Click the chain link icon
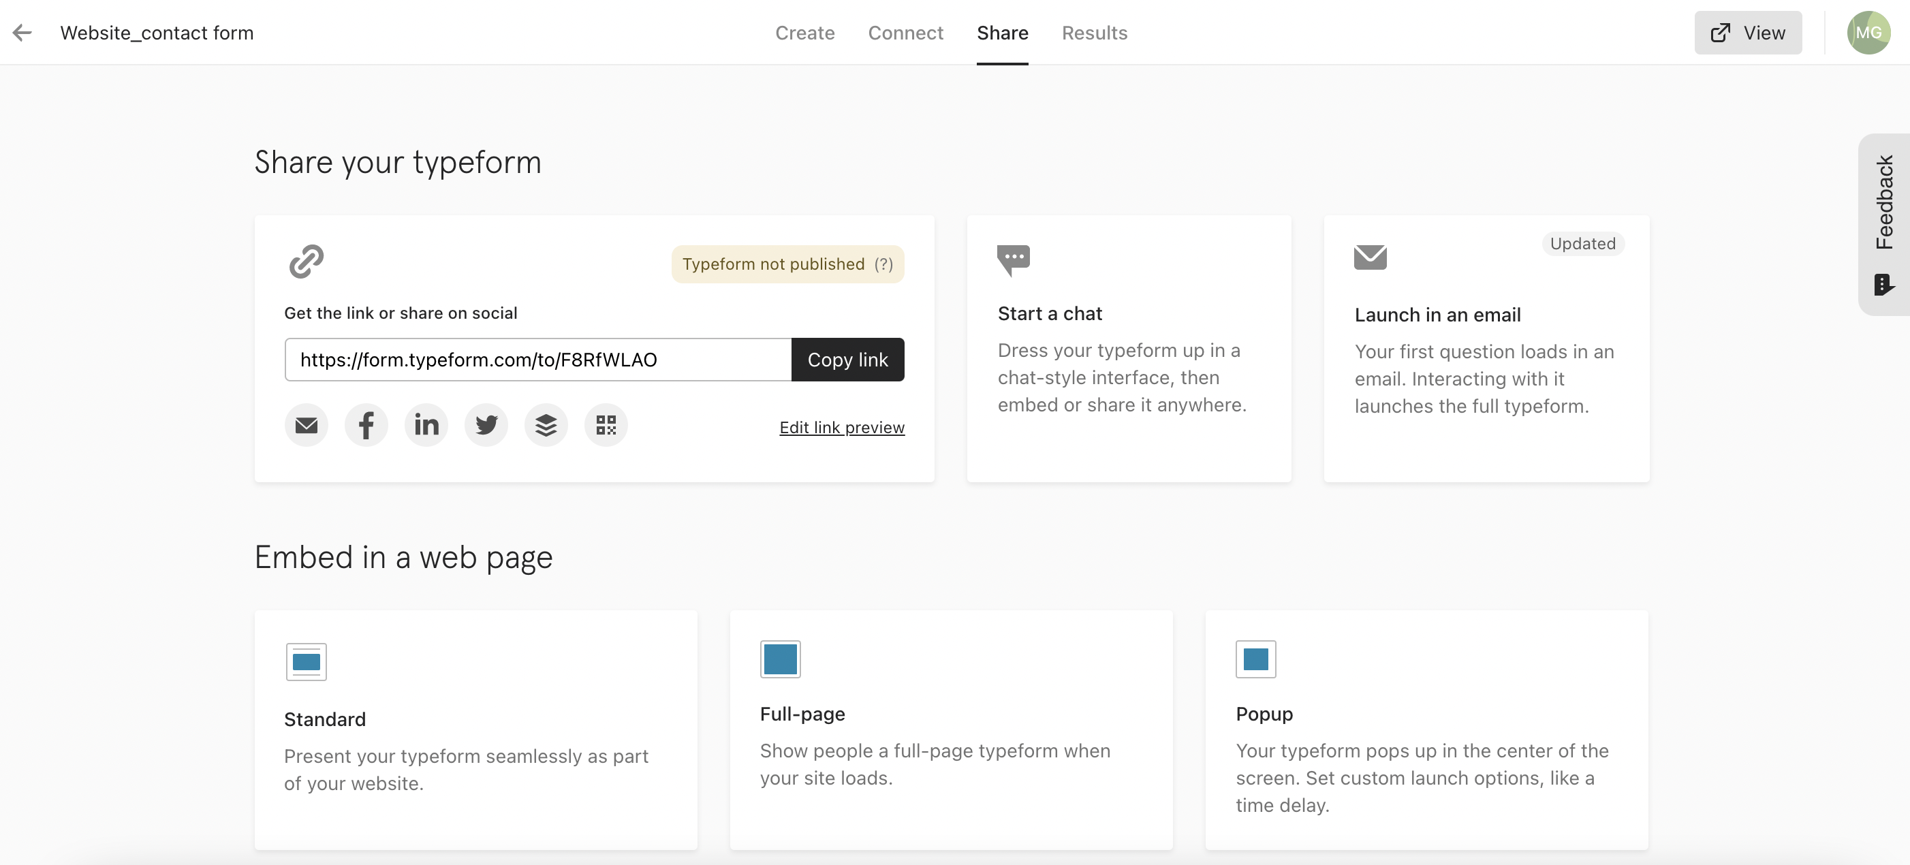The width and height of the screenshot is (1910, 865). coord(307,262)
